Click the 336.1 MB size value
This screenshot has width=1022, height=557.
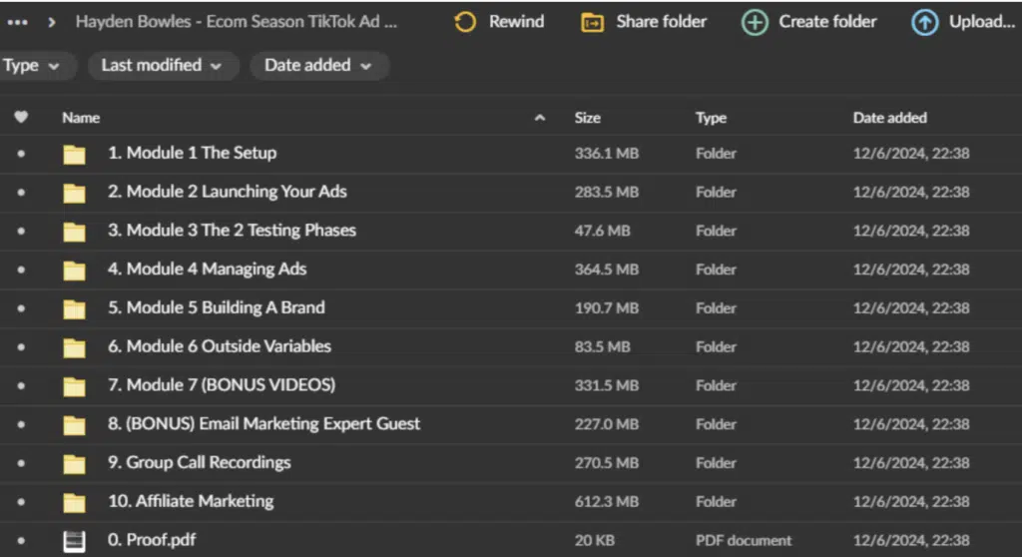pos(606,154)
